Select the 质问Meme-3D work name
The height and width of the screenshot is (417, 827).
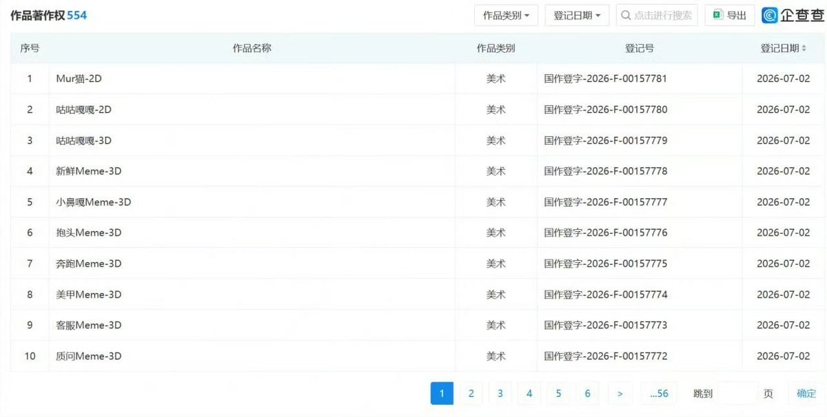click(89, 356)
